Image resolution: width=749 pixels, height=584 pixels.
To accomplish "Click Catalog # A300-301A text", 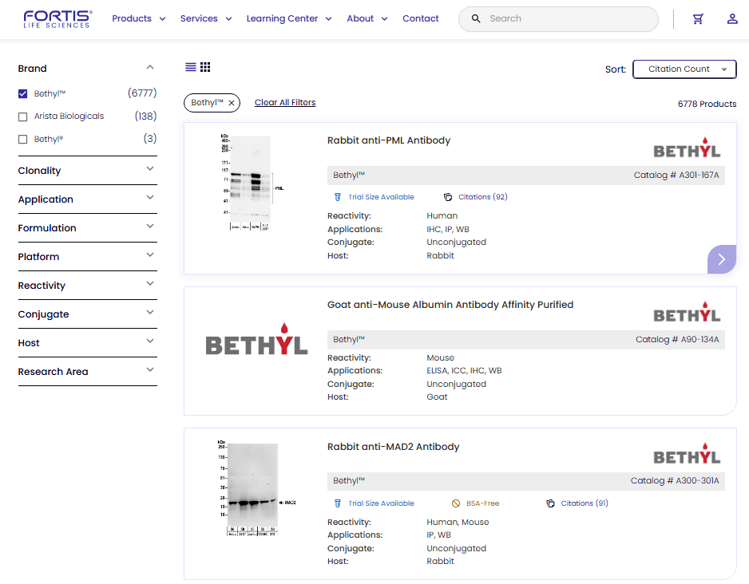I will (x=675, y=481).
